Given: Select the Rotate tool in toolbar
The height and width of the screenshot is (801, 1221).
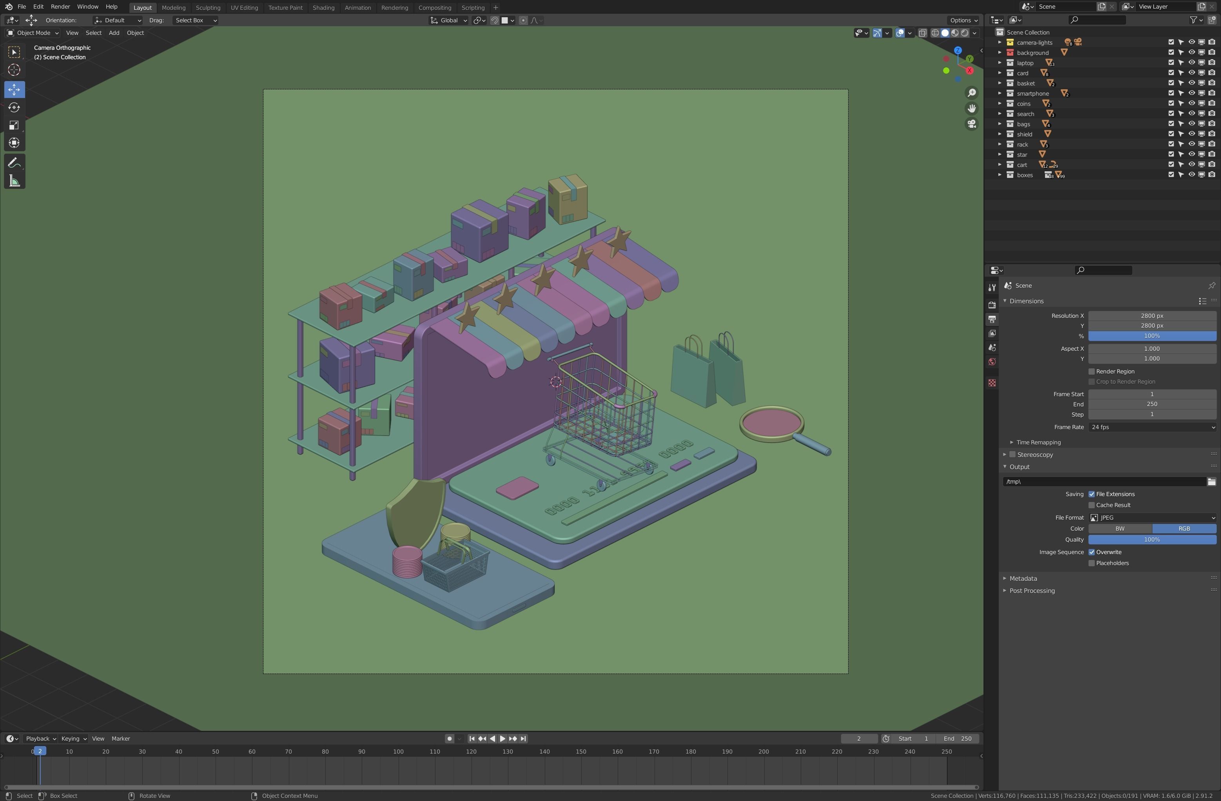Looking at the screenshot, I should click(x=14, y=108).
